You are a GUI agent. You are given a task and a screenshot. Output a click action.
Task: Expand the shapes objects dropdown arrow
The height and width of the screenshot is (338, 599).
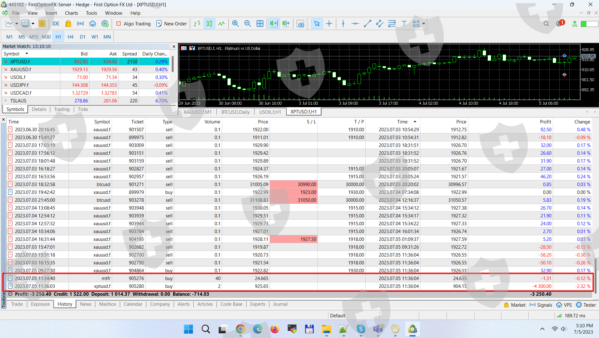(424, 24)
